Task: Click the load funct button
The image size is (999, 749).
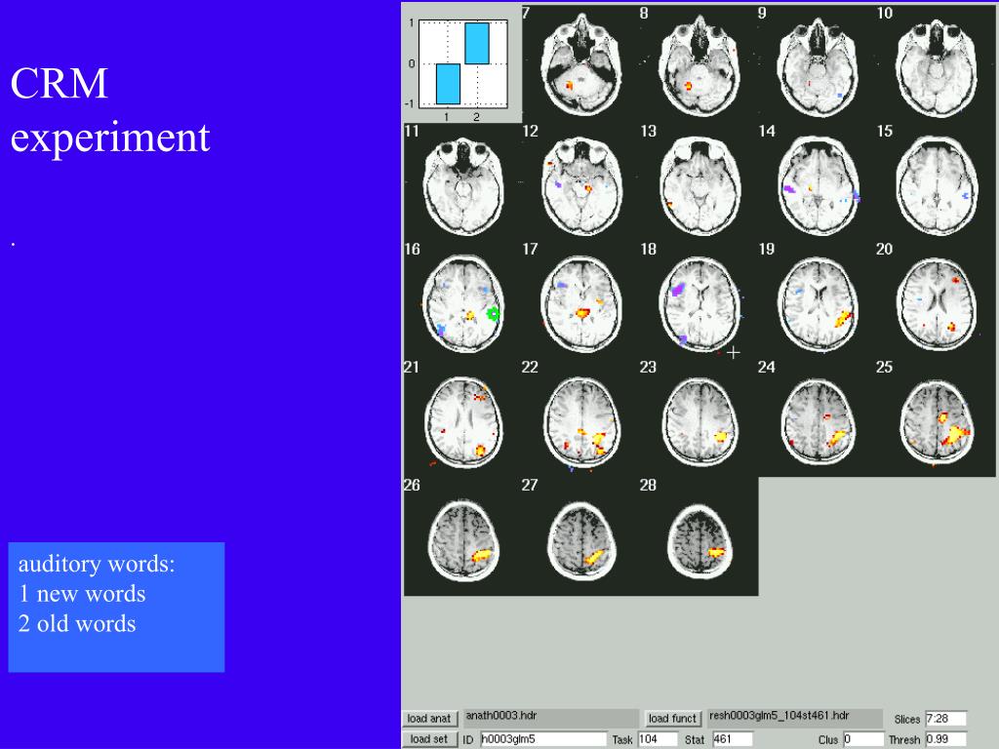Action: 672,719
